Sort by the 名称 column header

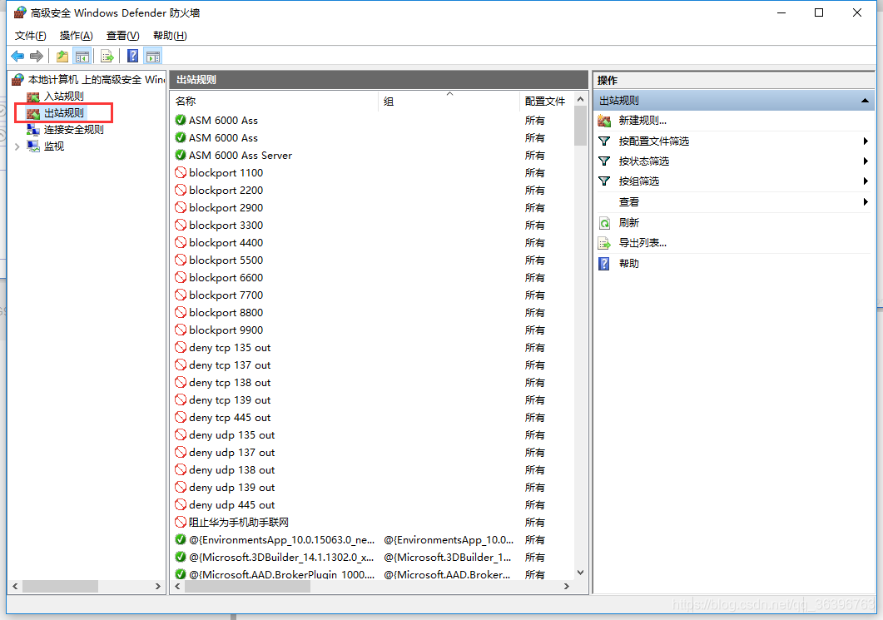tap(275, 102)
